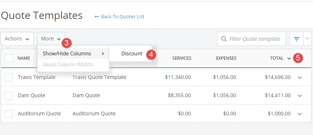Image resolution: width=313 pixels, height=135 pixels.
Task: Tick the Auditorium Quote row checkbox
Action: (9, 114)
